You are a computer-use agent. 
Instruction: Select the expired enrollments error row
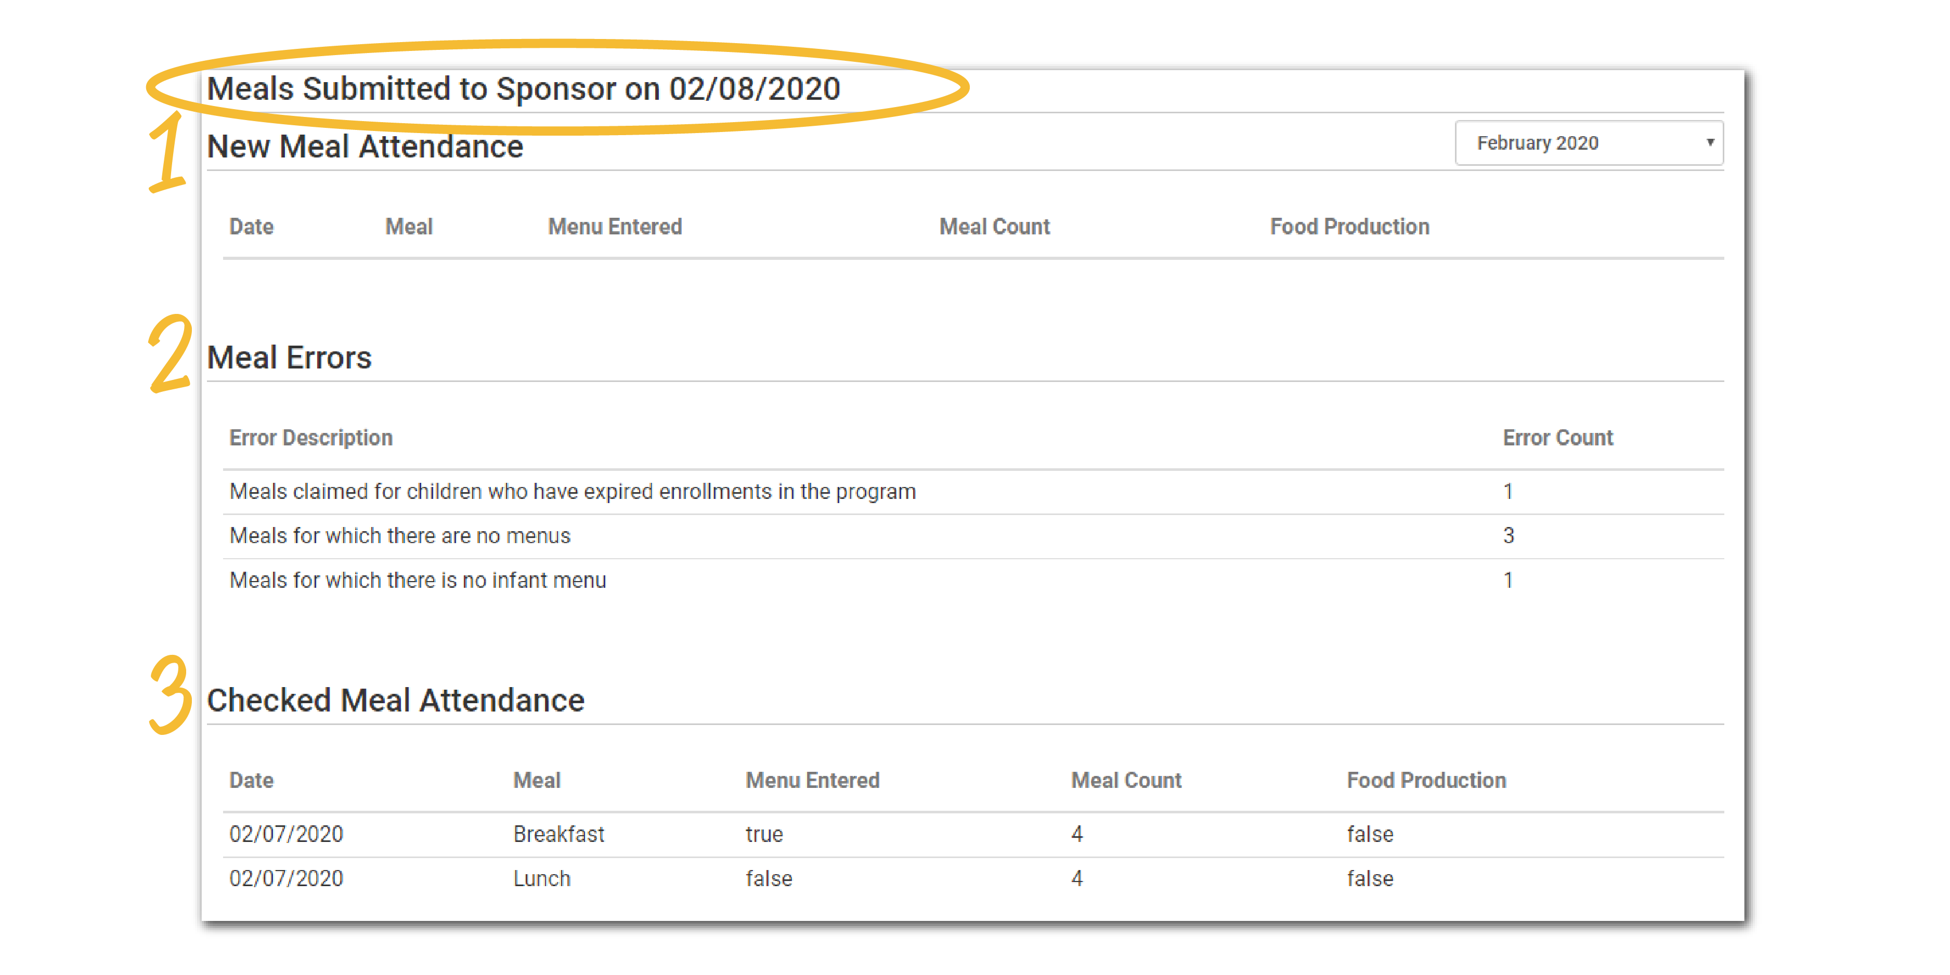(x=573, y=492)
